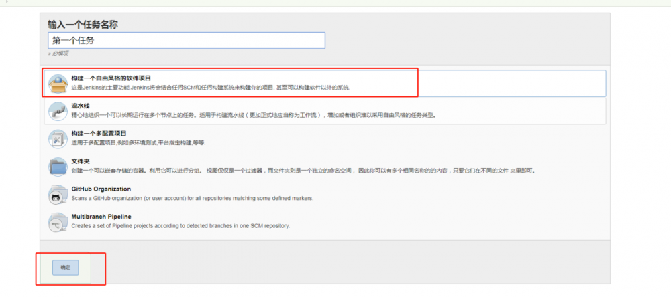Choose the multi-configuration project icon
This screenshot has width=671, height=297.
[x=58, y=139]
